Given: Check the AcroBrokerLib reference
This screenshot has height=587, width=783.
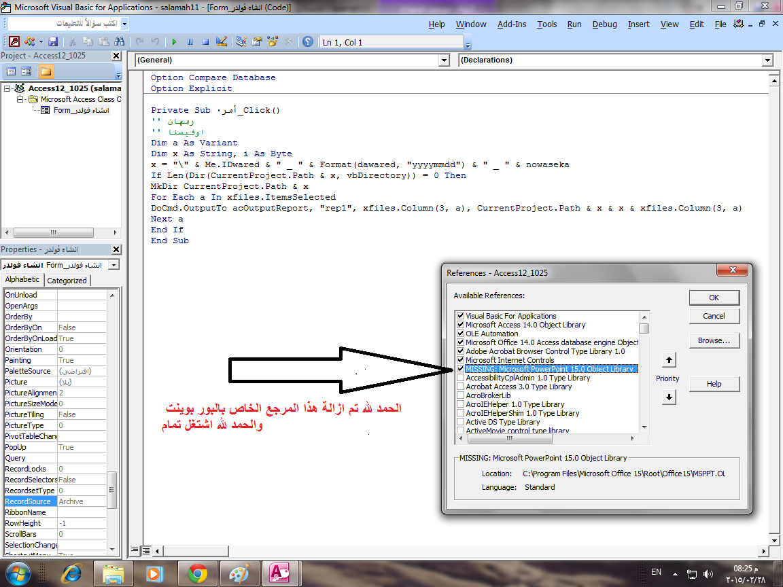Looking at the screenshot, I should pos(460,395).
